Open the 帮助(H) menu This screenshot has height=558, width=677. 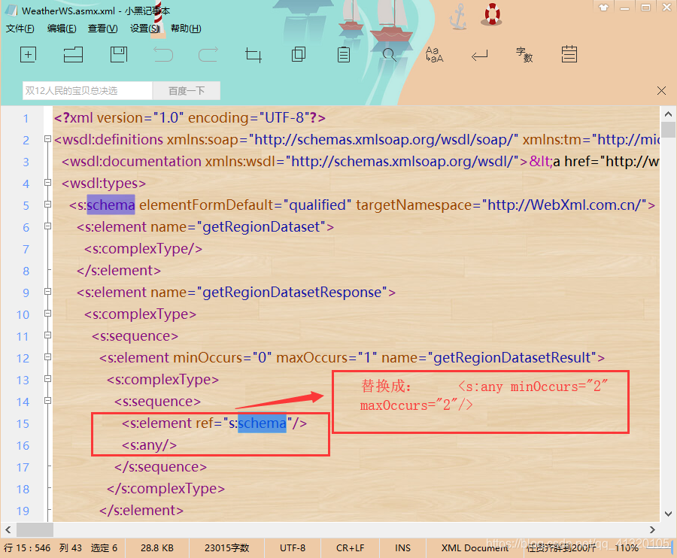(186, 29)
